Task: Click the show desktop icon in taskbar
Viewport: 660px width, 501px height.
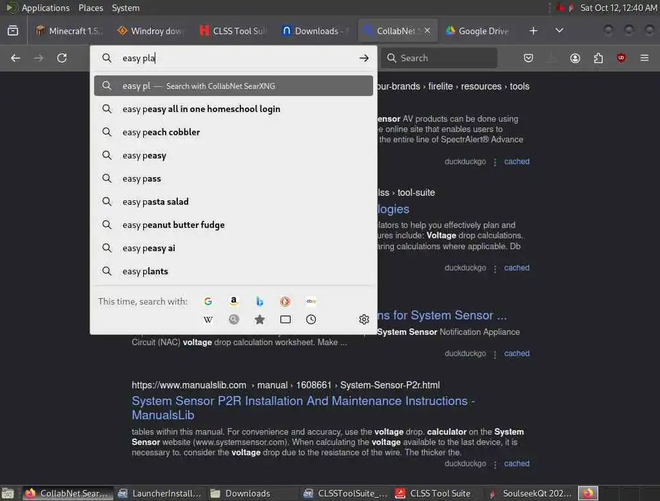Action: 8,493
